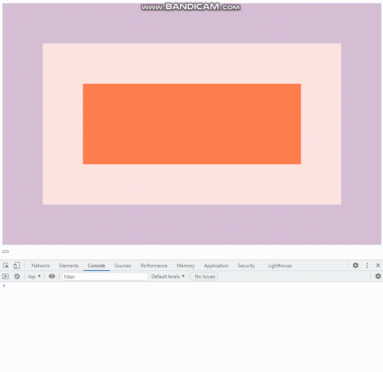Create a live expression with the eye icon
383x372 pixels.
tap(51, 276)
